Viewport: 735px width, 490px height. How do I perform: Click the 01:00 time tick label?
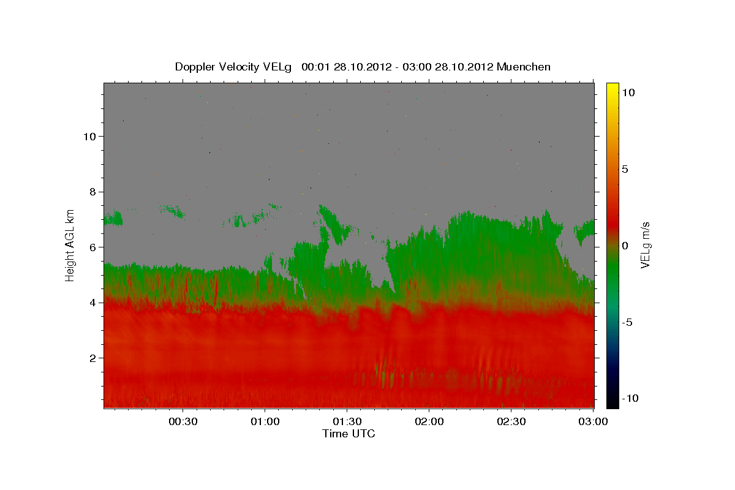tap(265, 421)
